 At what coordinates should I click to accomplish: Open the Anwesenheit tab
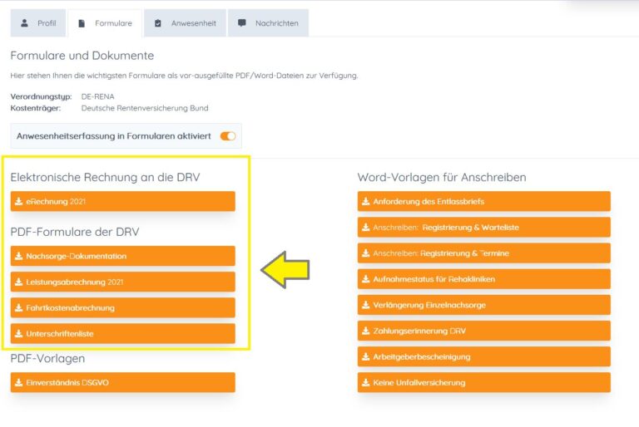185,23
